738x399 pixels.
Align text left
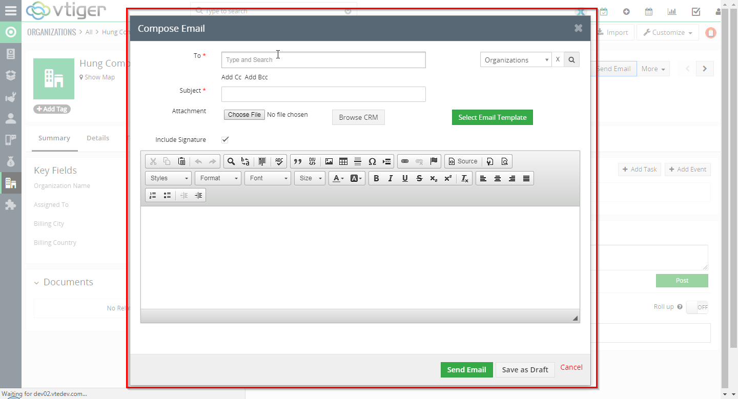pos(483,178)
